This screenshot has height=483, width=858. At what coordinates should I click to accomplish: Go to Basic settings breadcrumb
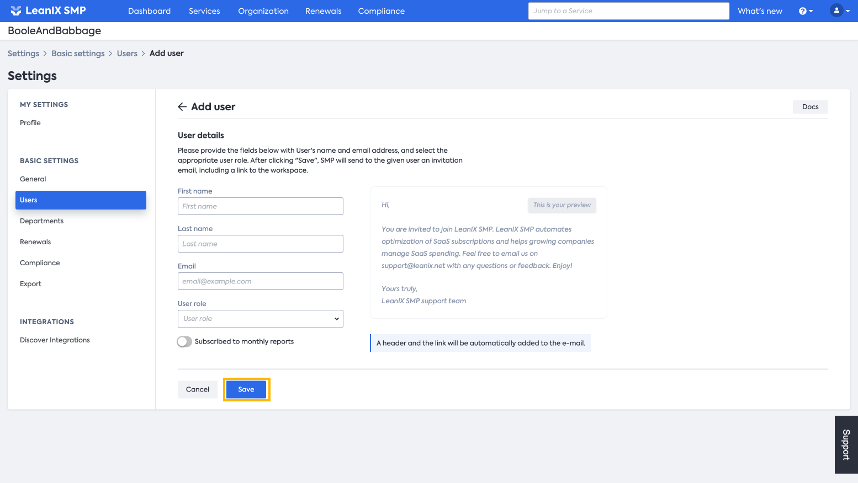[78, 53]
